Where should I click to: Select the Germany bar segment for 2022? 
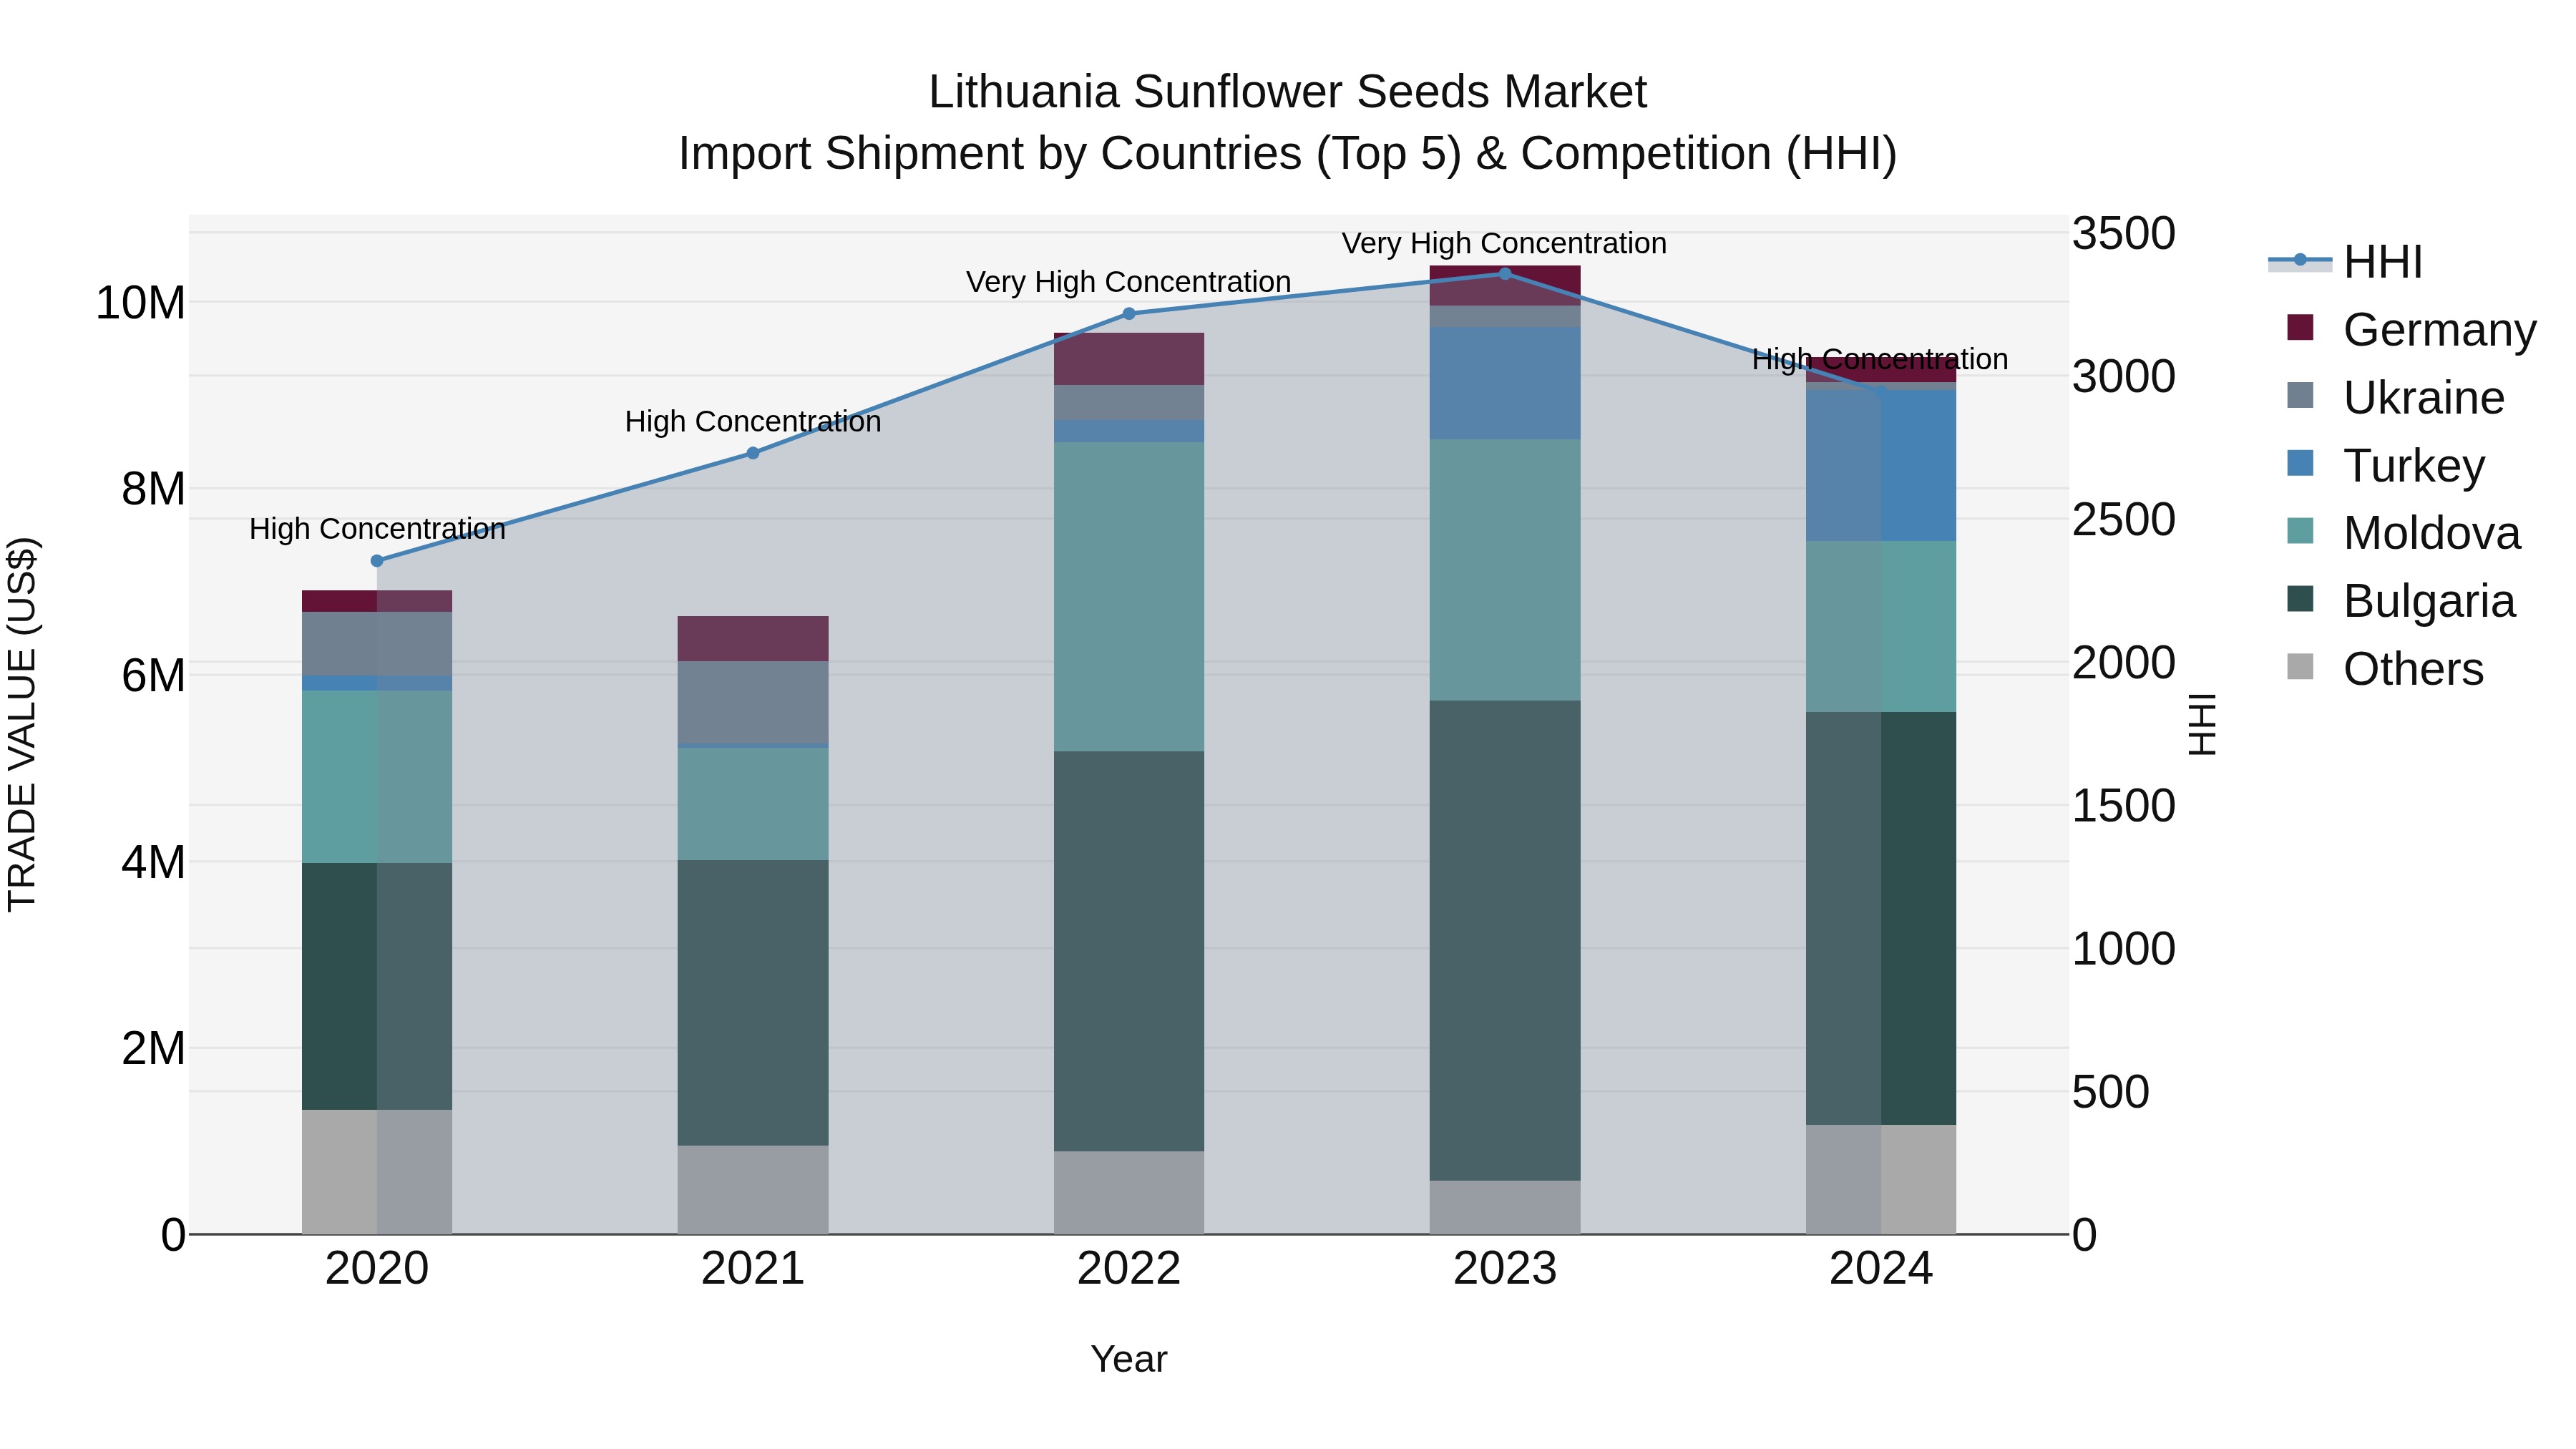(x=1129, y=359)
